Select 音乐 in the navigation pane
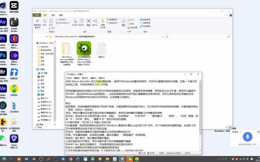The width and height of the screenshot is (260, 162). click(x=41, y=91)
